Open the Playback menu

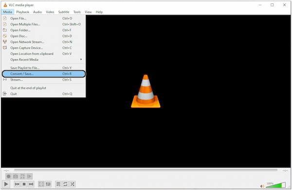point(22,12)
